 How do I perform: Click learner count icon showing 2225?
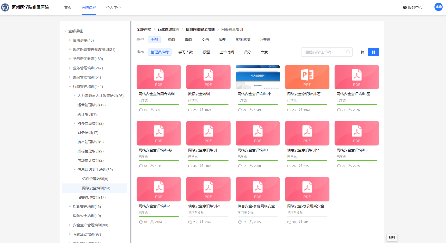pos(350,166)
